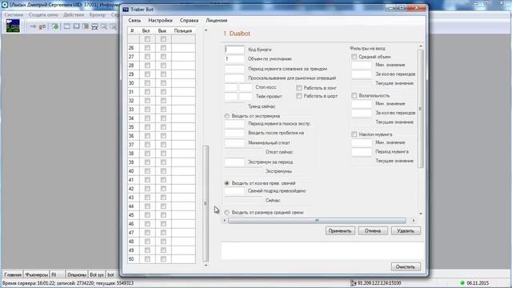Click the green status dot next to the date
Viewport: 512px width, 288px height.
tap(462, 283)
